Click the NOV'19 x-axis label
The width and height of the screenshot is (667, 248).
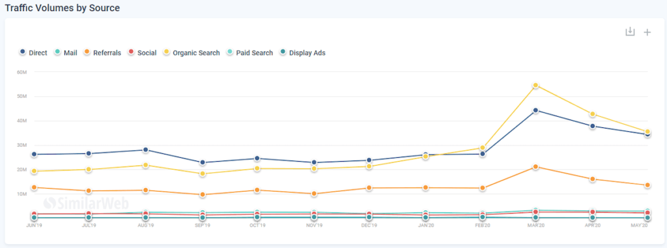[314, 225]
